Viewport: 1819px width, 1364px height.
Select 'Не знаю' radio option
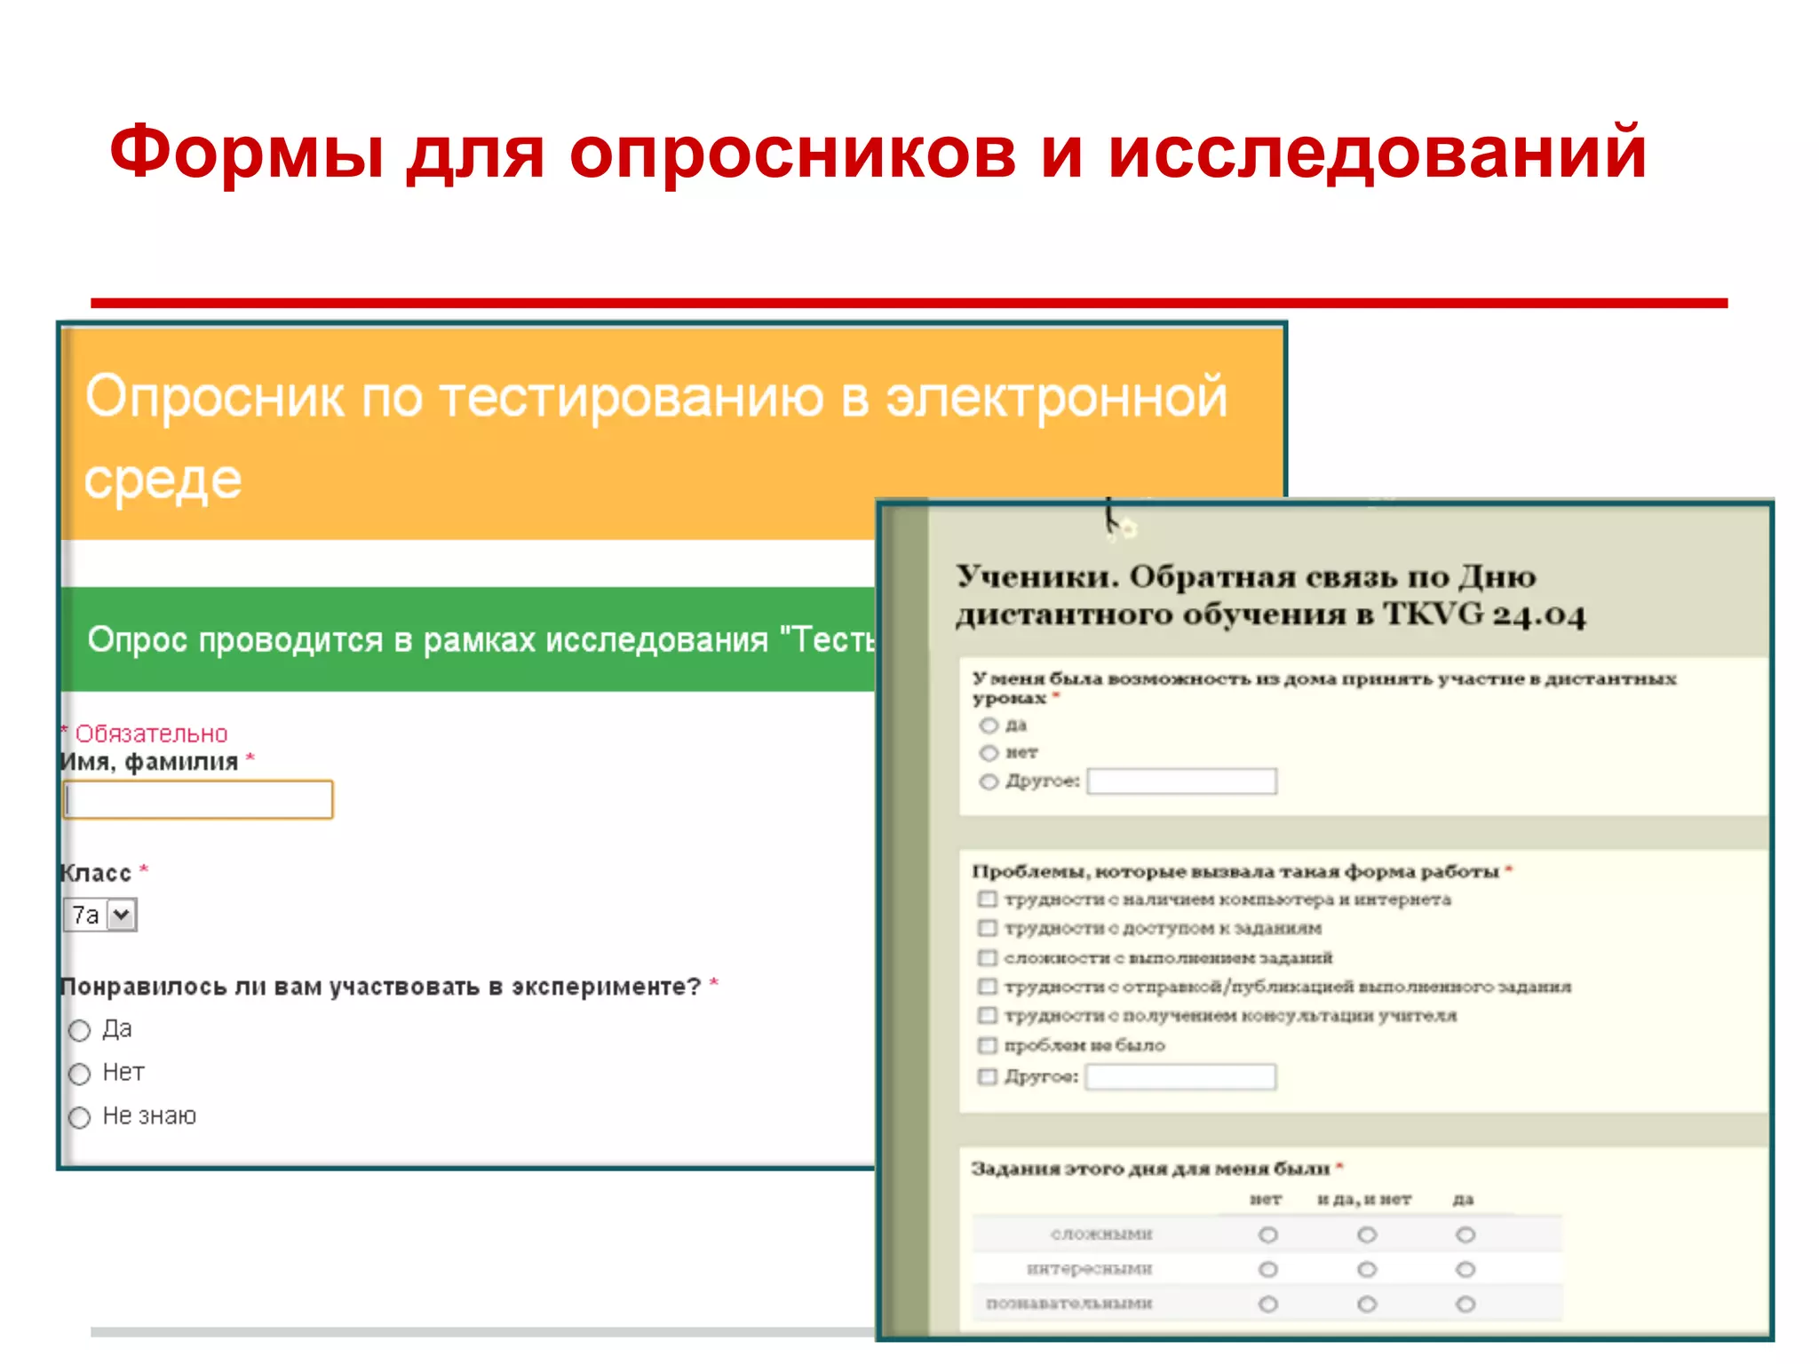[x=80, y=1117]
